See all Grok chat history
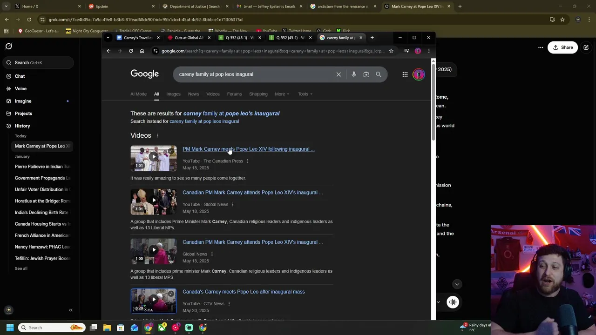Image resolution: width=596 pixels, height=335 pixels. pos(21,268)
